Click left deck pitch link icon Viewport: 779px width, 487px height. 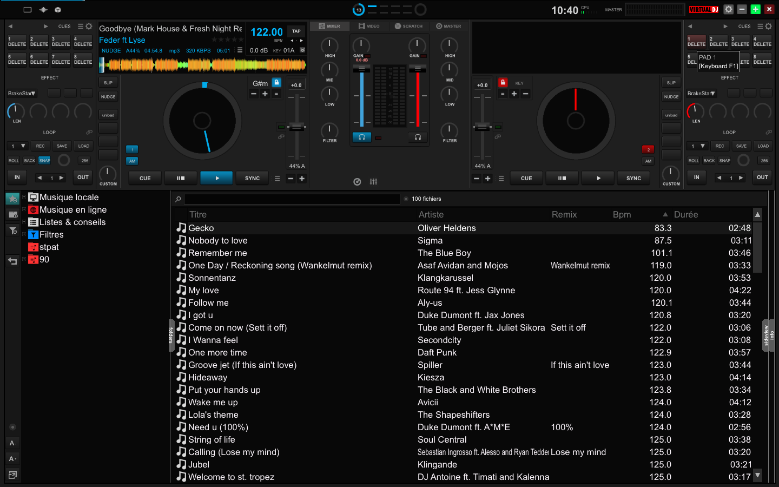(x=281, y=137)
